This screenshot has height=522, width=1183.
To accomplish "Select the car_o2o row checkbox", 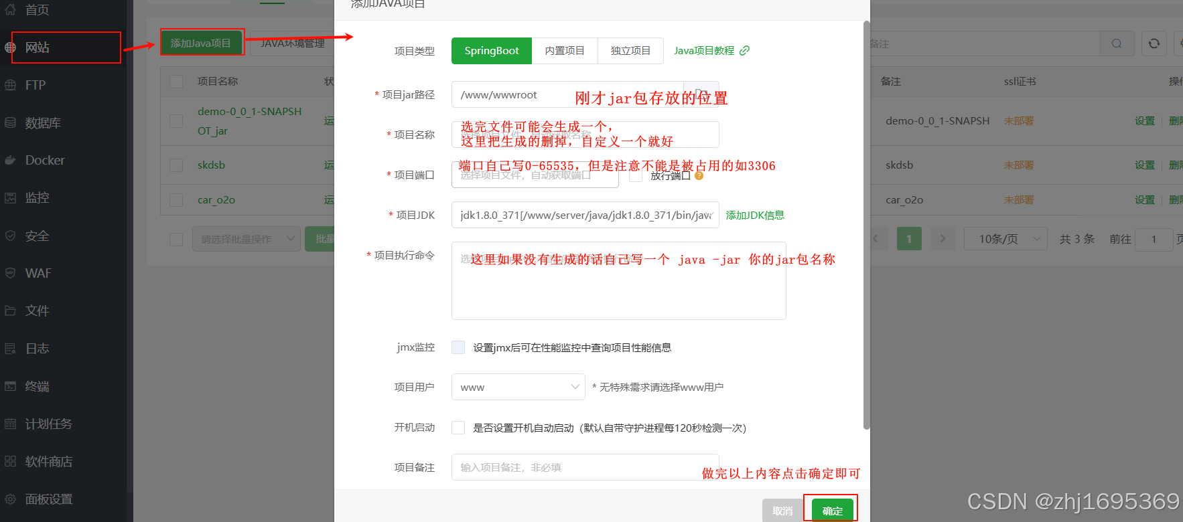I will (x=176, y=200).
